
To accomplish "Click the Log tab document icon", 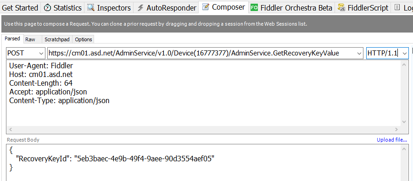I will click(x=397, y=7).
